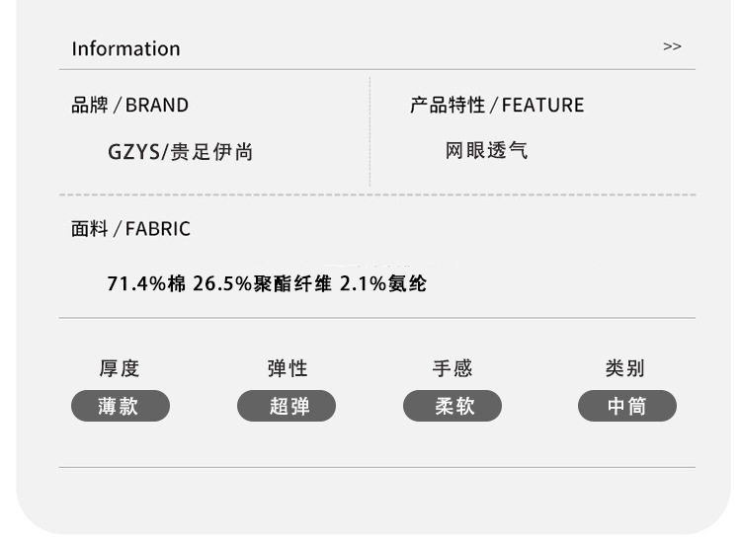Click the horizontal dashed divider above FABRIC
The width and height of the screenshot is (741, 545).
point(377,195)
